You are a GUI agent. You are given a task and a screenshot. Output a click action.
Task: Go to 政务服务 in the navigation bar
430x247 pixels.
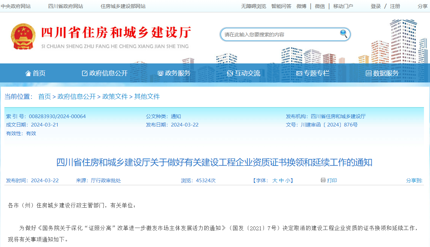[174, 73]
